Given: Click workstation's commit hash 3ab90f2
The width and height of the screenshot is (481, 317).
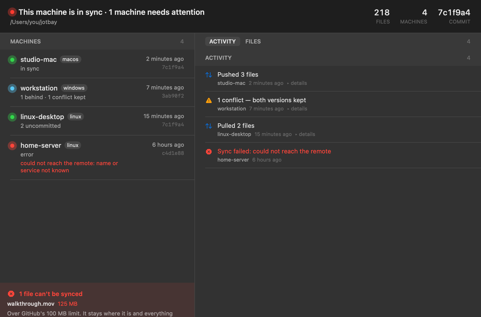Looking at the screenshot, I should click(173, 96).
